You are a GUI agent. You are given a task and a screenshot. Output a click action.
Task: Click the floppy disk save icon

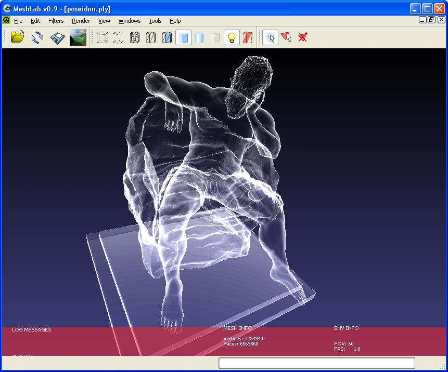point(57,37)
